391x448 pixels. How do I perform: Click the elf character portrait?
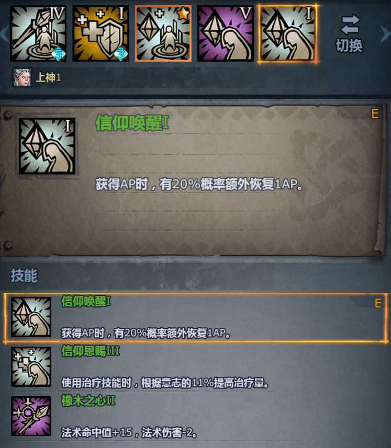23,77
